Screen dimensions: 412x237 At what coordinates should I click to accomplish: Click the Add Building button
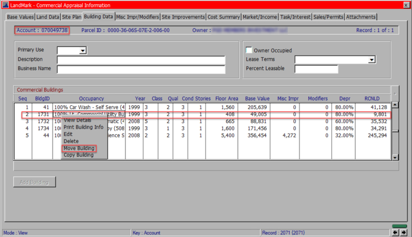pyautogui.click(x=35, y=182)
